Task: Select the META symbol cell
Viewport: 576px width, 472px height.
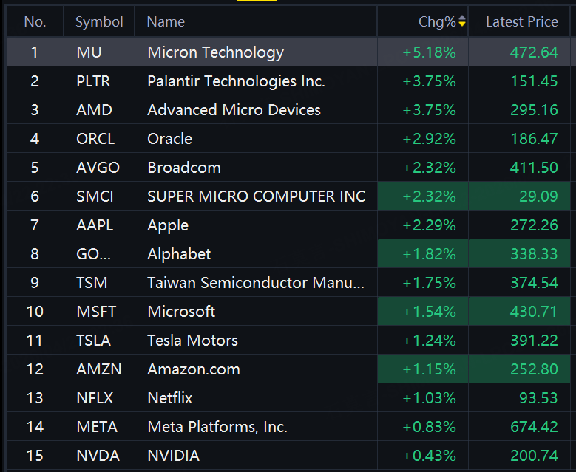Action: click(96, 427)
